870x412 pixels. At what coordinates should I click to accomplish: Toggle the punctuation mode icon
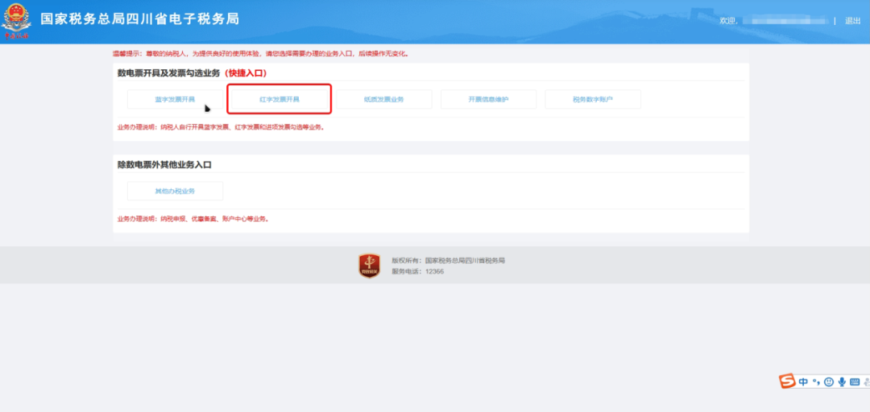point(816,381)
